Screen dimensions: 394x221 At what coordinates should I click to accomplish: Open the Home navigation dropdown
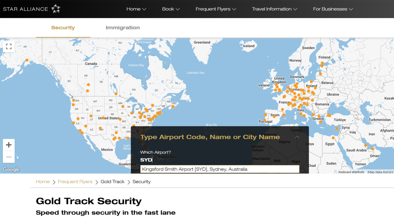(136, 9)
